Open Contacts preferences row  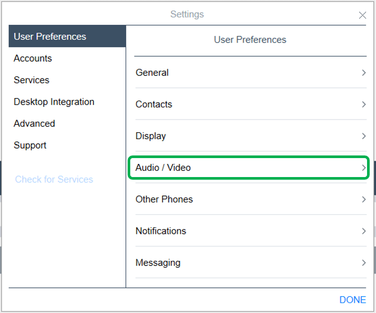tap(154, 104)
